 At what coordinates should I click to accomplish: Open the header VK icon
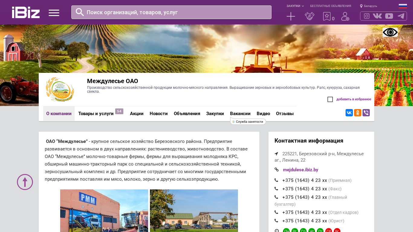tap(377, 16)
